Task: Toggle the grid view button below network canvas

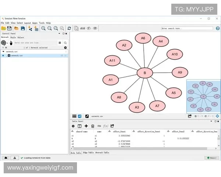Action: (74, 116)
